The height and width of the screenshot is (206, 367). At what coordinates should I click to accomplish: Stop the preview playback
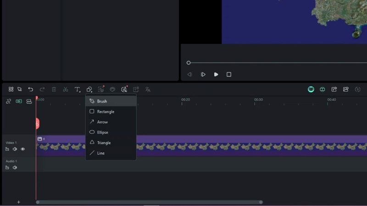pos(229,74)
